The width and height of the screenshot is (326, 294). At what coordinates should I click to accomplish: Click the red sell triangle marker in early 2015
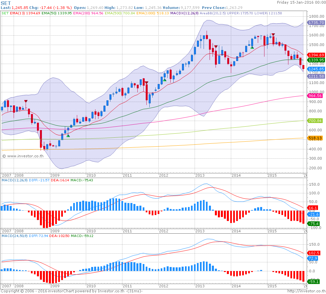click(273, 35)
